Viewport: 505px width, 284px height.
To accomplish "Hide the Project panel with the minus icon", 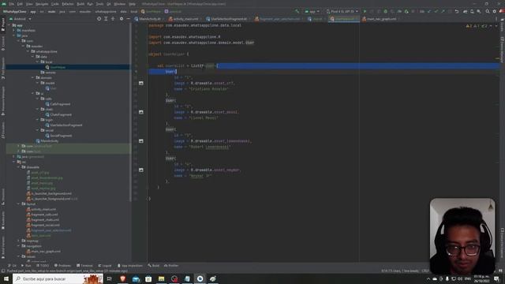I will pos(128,19).
